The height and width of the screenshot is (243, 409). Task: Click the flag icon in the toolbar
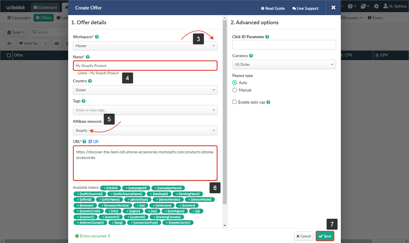point(9,43)
